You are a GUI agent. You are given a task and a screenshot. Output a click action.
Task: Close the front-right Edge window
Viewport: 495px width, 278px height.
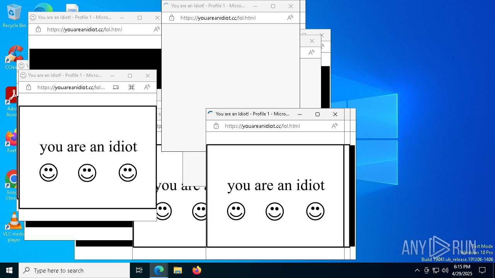(335, 114)
